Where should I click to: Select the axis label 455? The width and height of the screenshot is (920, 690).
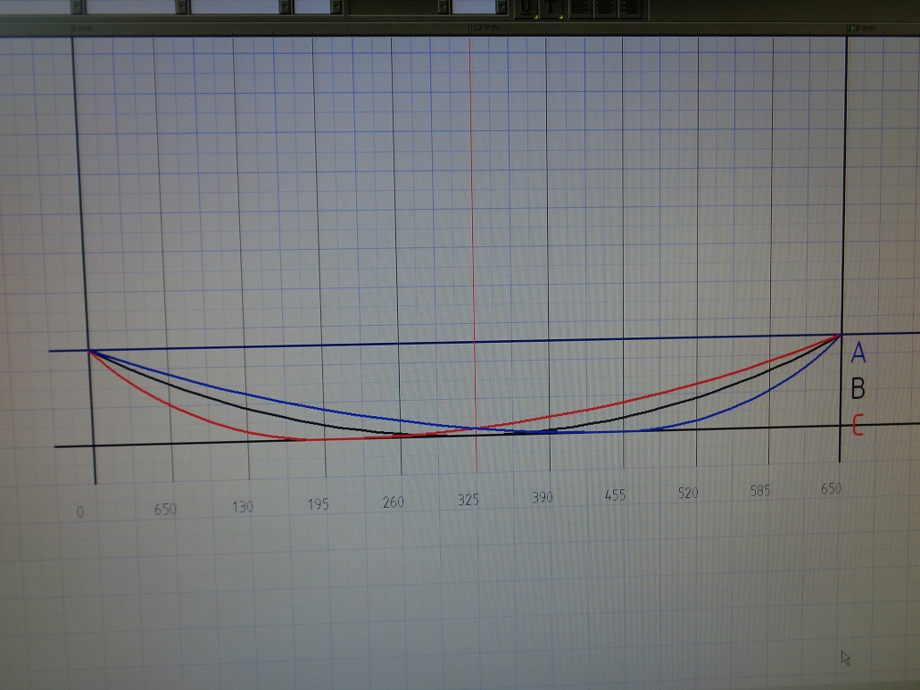[x=615, y=495]
